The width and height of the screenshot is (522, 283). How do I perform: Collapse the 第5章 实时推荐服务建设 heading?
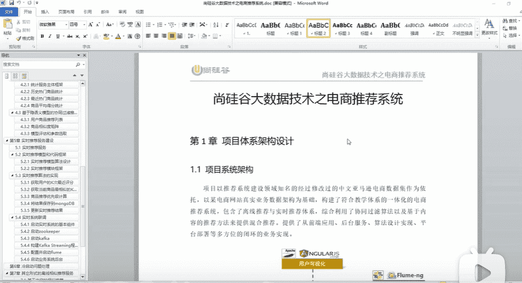7,141
